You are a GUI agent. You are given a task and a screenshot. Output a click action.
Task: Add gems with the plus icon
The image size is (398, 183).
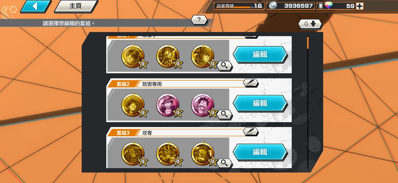(360, 6)
